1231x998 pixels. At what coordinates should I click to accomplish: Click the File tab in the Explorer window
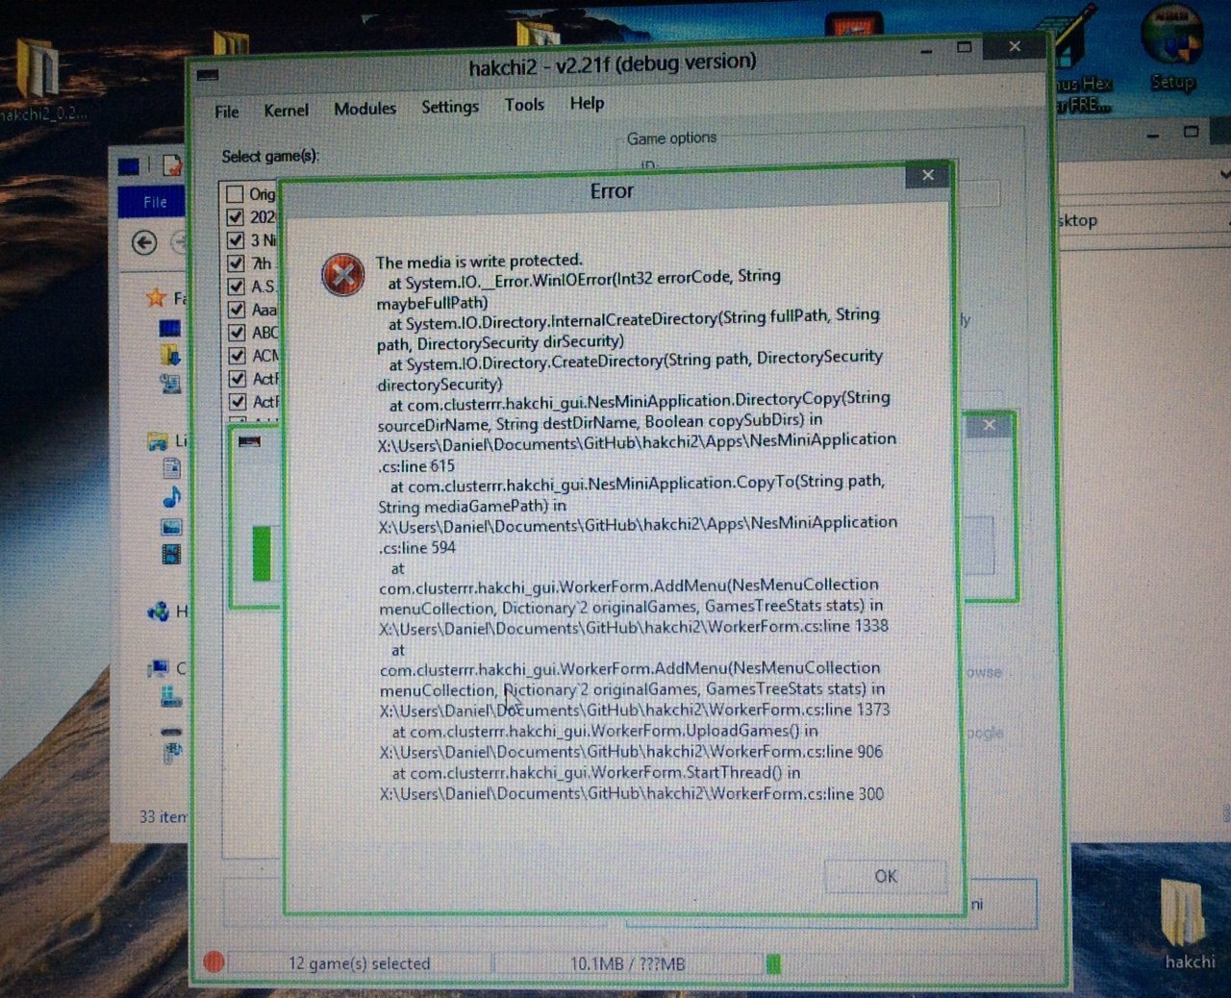click(x=155, y=202)
